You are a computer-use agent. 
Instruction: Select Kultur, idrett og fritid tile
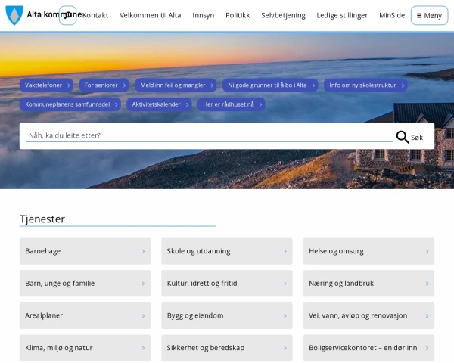point(227,283)
